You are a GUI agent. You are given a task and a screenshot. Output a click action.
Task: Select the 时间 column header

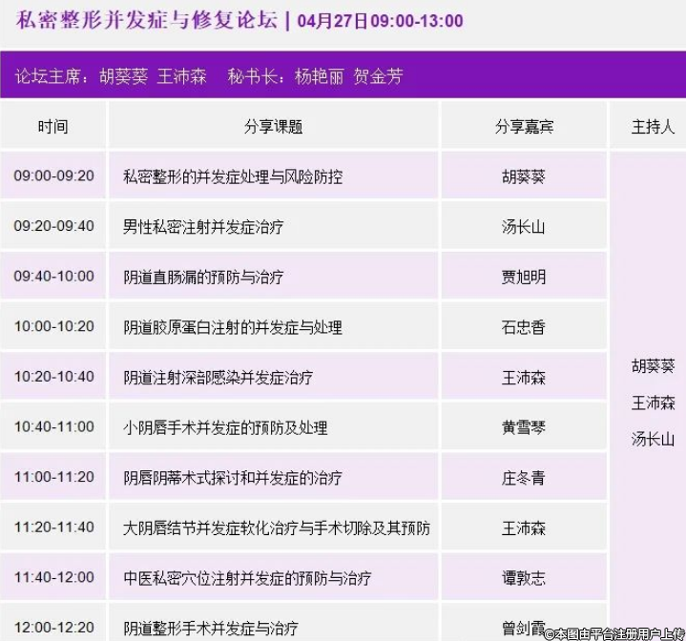(x=53, y=126)
